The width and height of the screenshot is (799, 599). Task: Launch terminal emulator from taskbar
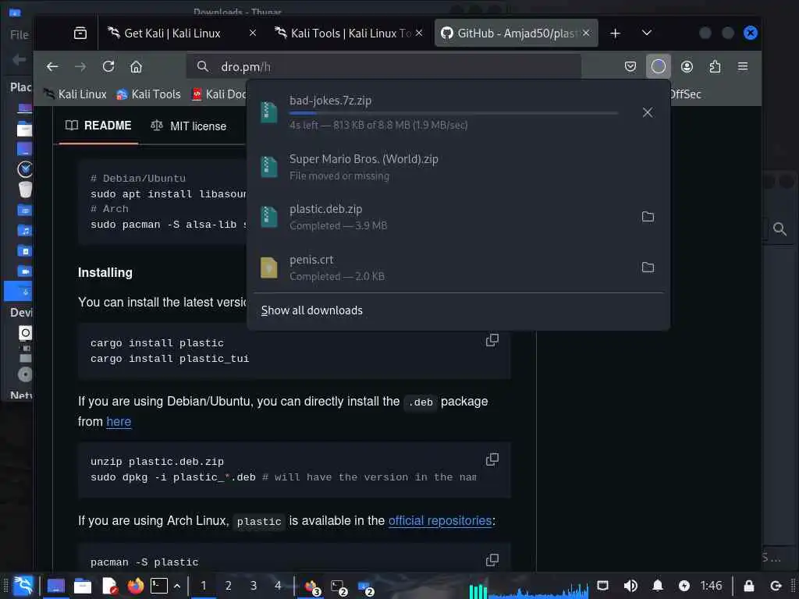click(159, 586)
